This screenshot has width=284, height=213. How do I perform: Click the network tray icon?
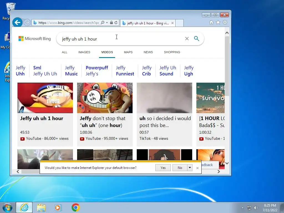249,208
